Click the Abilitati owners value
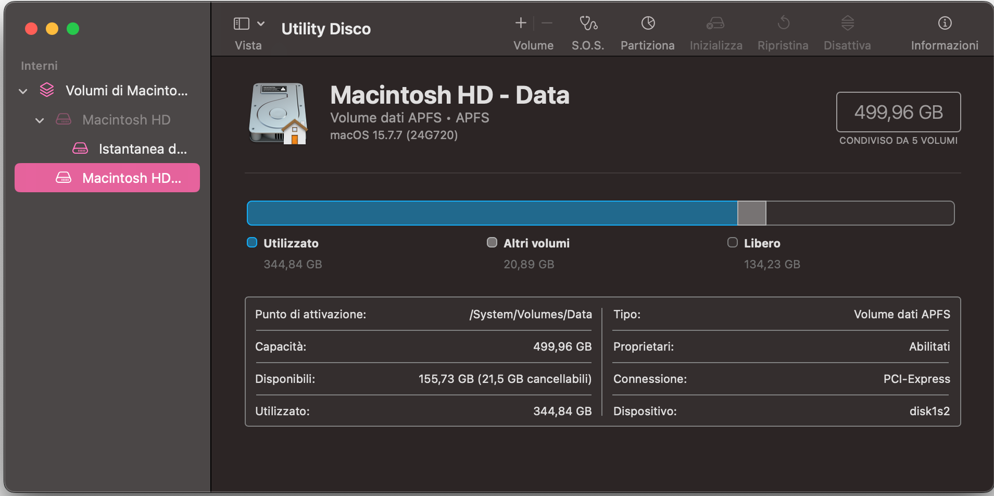The width and height of the screenshot is (994, 496). click(929, 346)
